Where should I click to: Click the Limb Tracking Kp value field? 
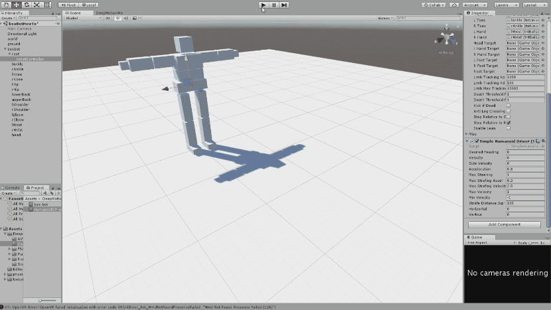coord(525,77)
